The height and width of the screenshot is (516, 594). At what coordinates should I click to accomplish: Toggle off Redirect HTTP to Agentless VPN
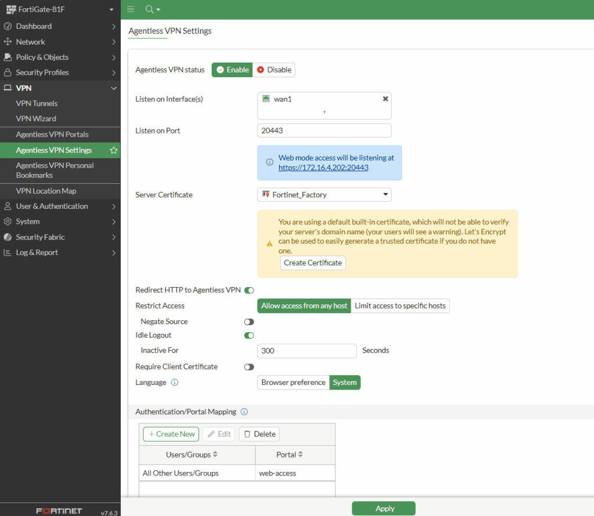coord(249,290)
